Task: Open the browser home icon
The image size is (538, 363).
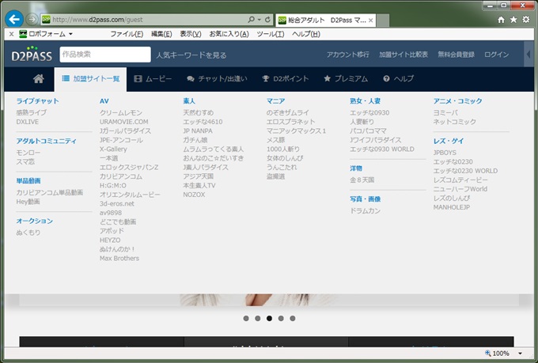Action: (x=501, y=20)
